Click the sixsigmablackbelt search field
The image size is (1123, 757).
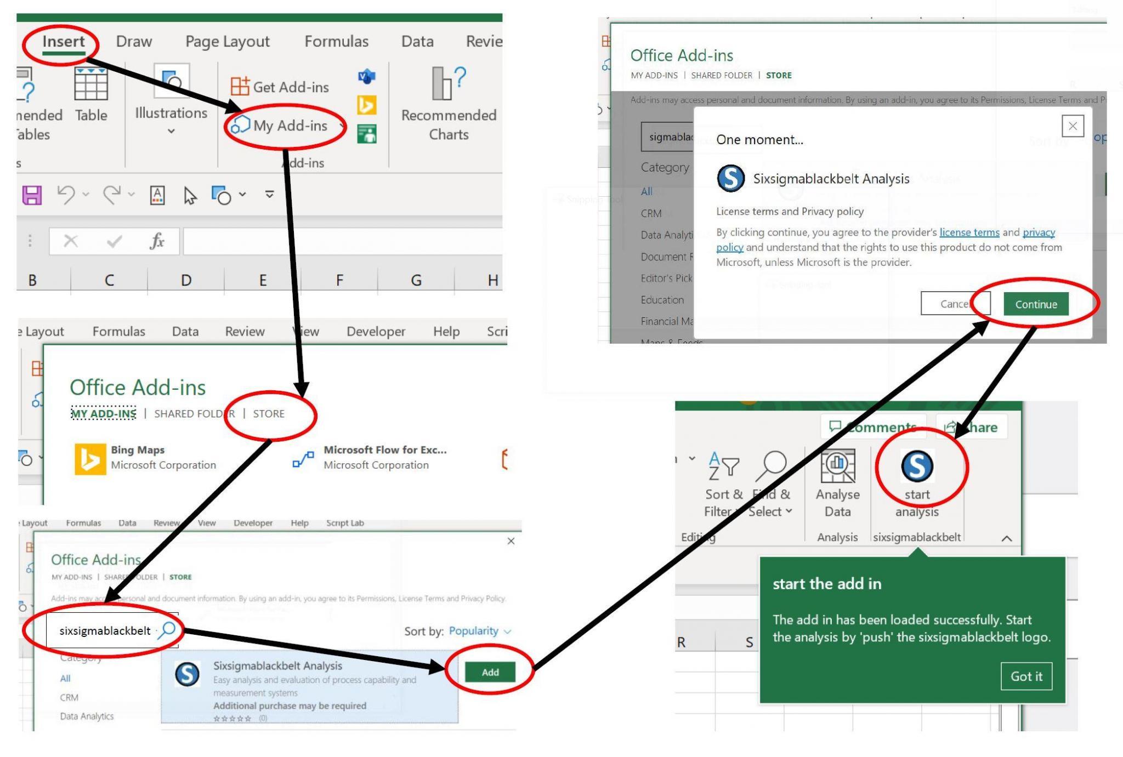coord(104,630)
